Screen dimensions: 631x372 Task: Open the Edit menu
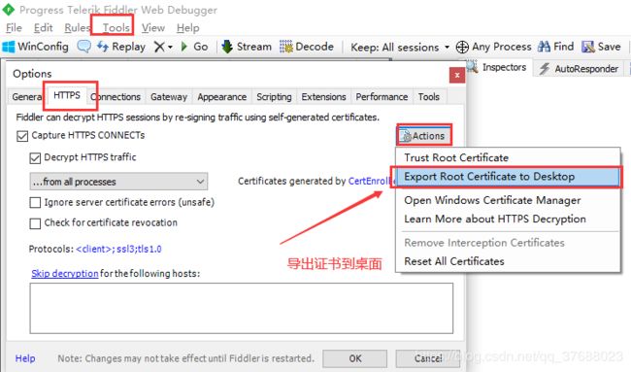click(43, 28)
